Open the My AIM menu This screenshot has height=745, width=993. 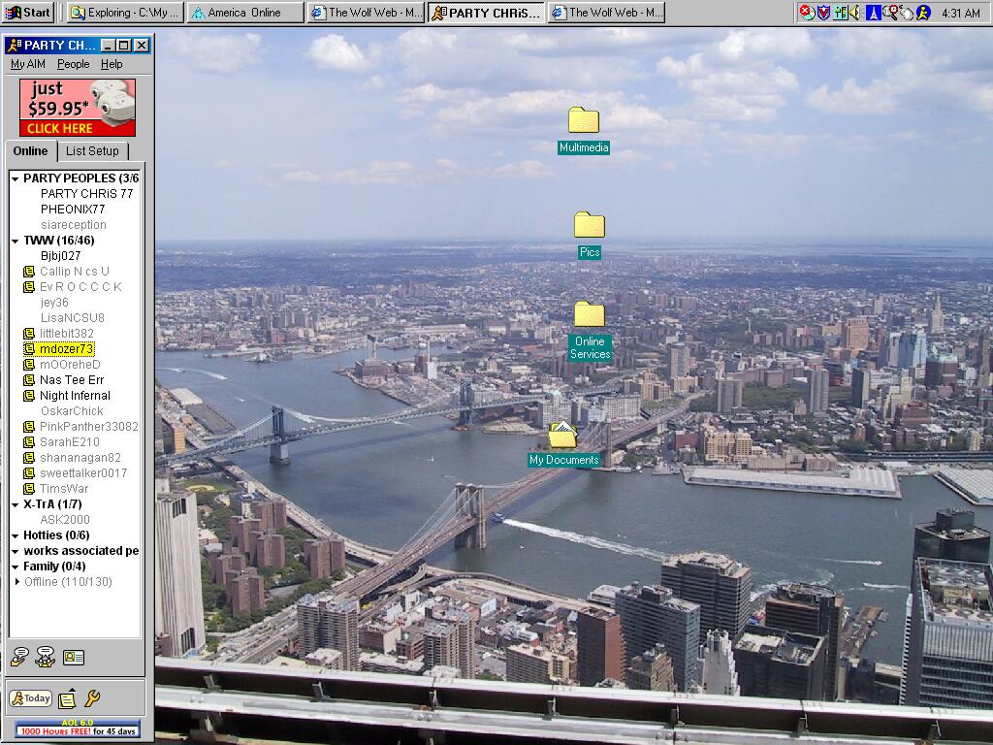click(x=28, y=64)
